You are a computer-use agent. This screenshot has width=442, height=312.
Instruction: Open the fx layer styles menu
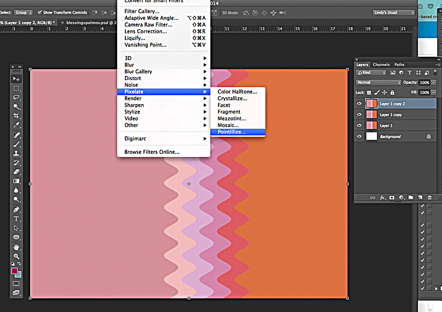(383, 198)
